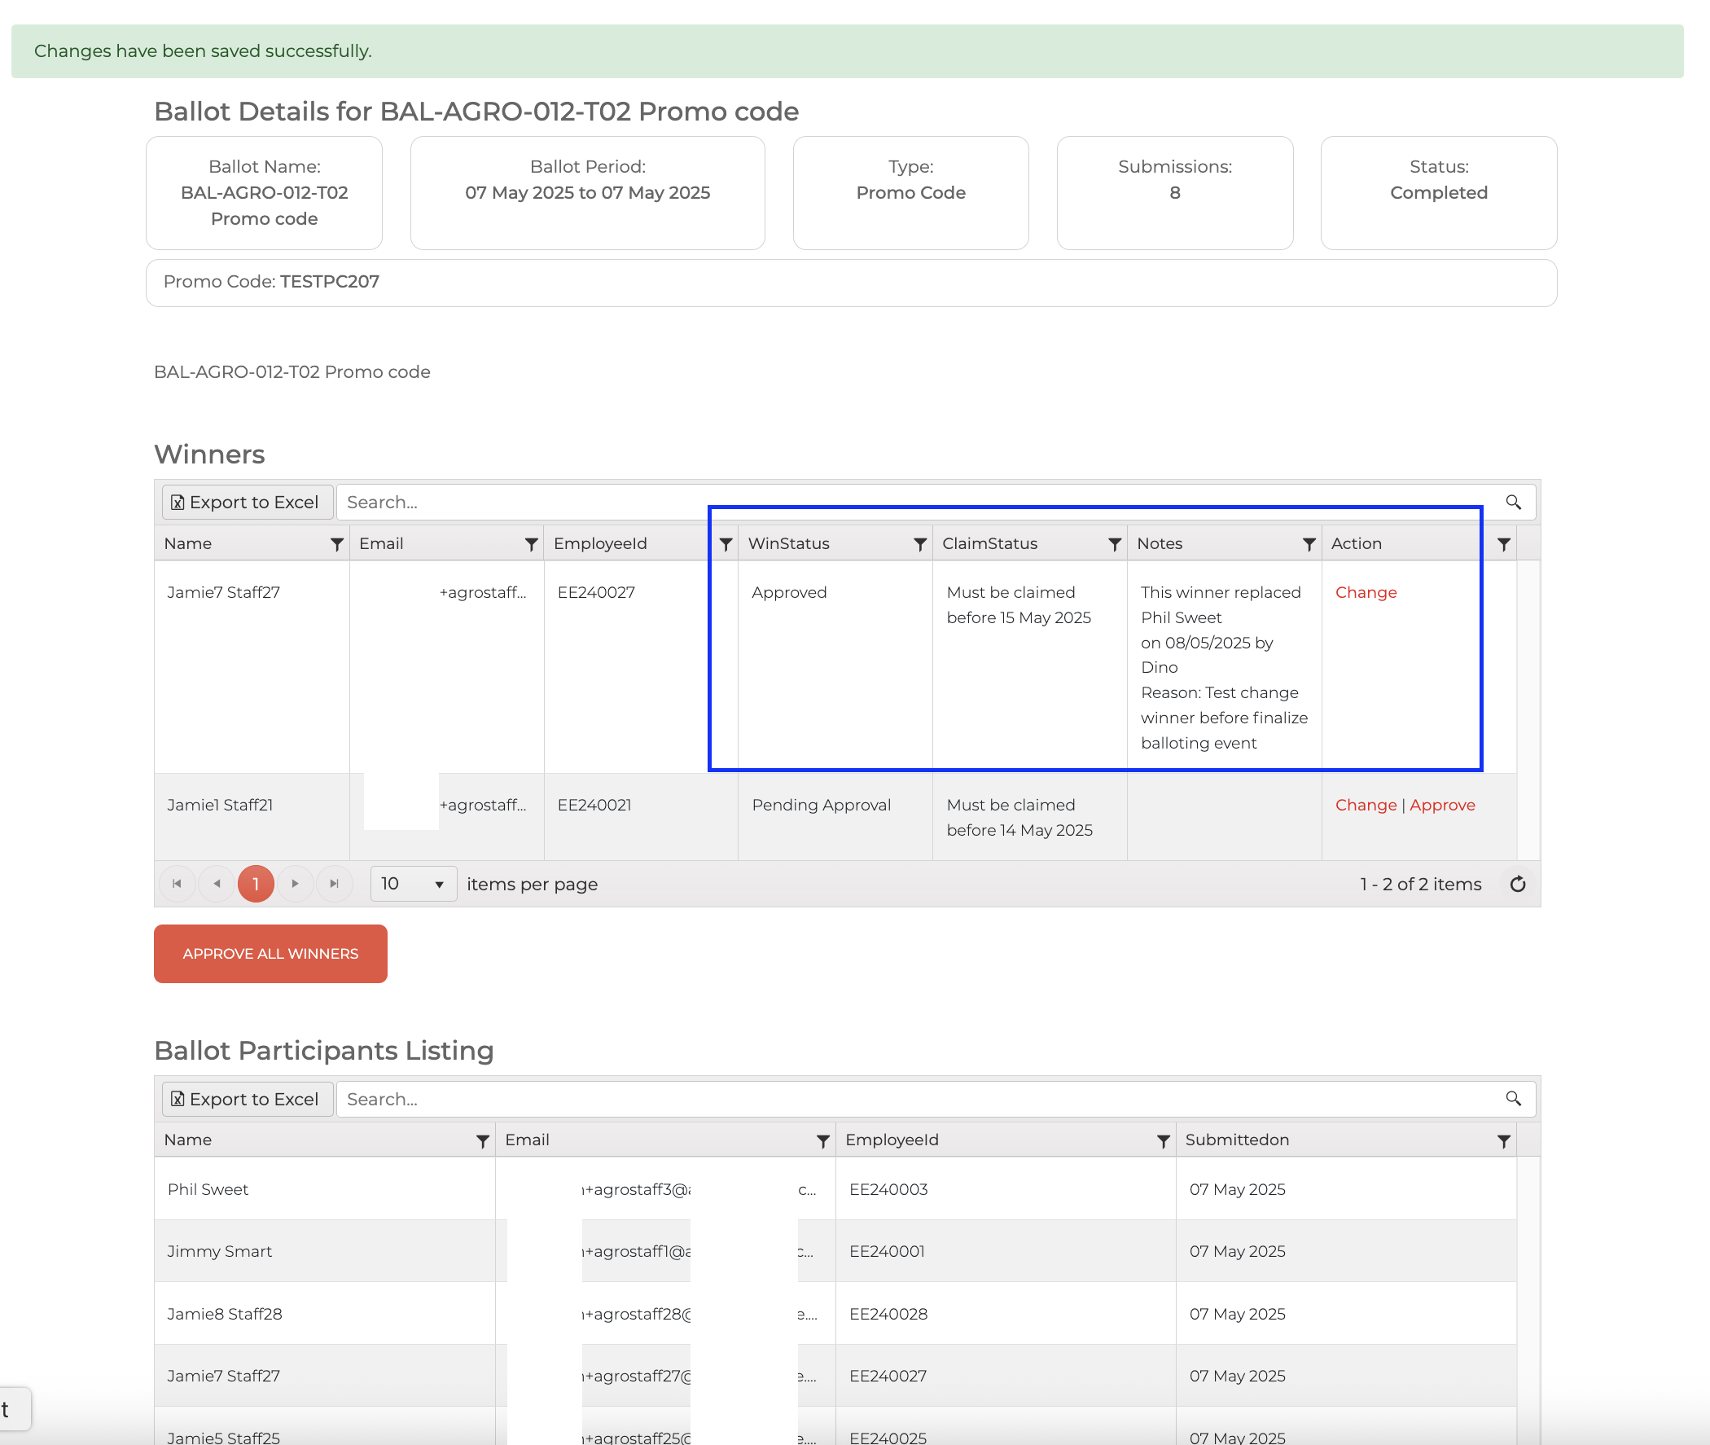Viewport: 1710px width, 1445px height.
Task: Jump to the last Winners page
Action: click(x=334, y=884)
